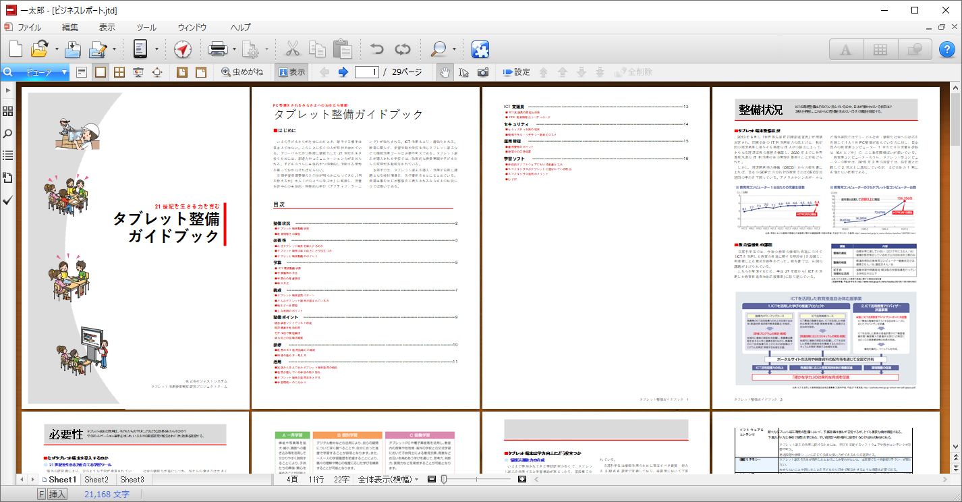The width and height of the screenshot is (962, 502).
Task: Expand the left sidebar with top arrow
Action: point(8,90)
